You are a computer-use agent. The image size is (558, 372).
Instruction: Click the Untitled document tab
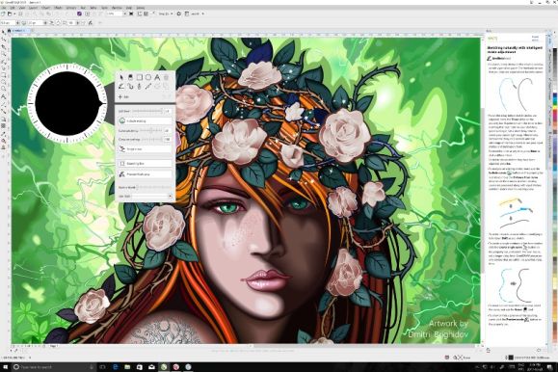click(20, 31)
